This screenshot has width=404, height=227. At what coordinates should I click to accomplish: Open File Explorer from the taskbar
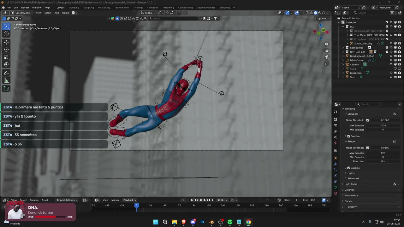(x=174, y=222)
